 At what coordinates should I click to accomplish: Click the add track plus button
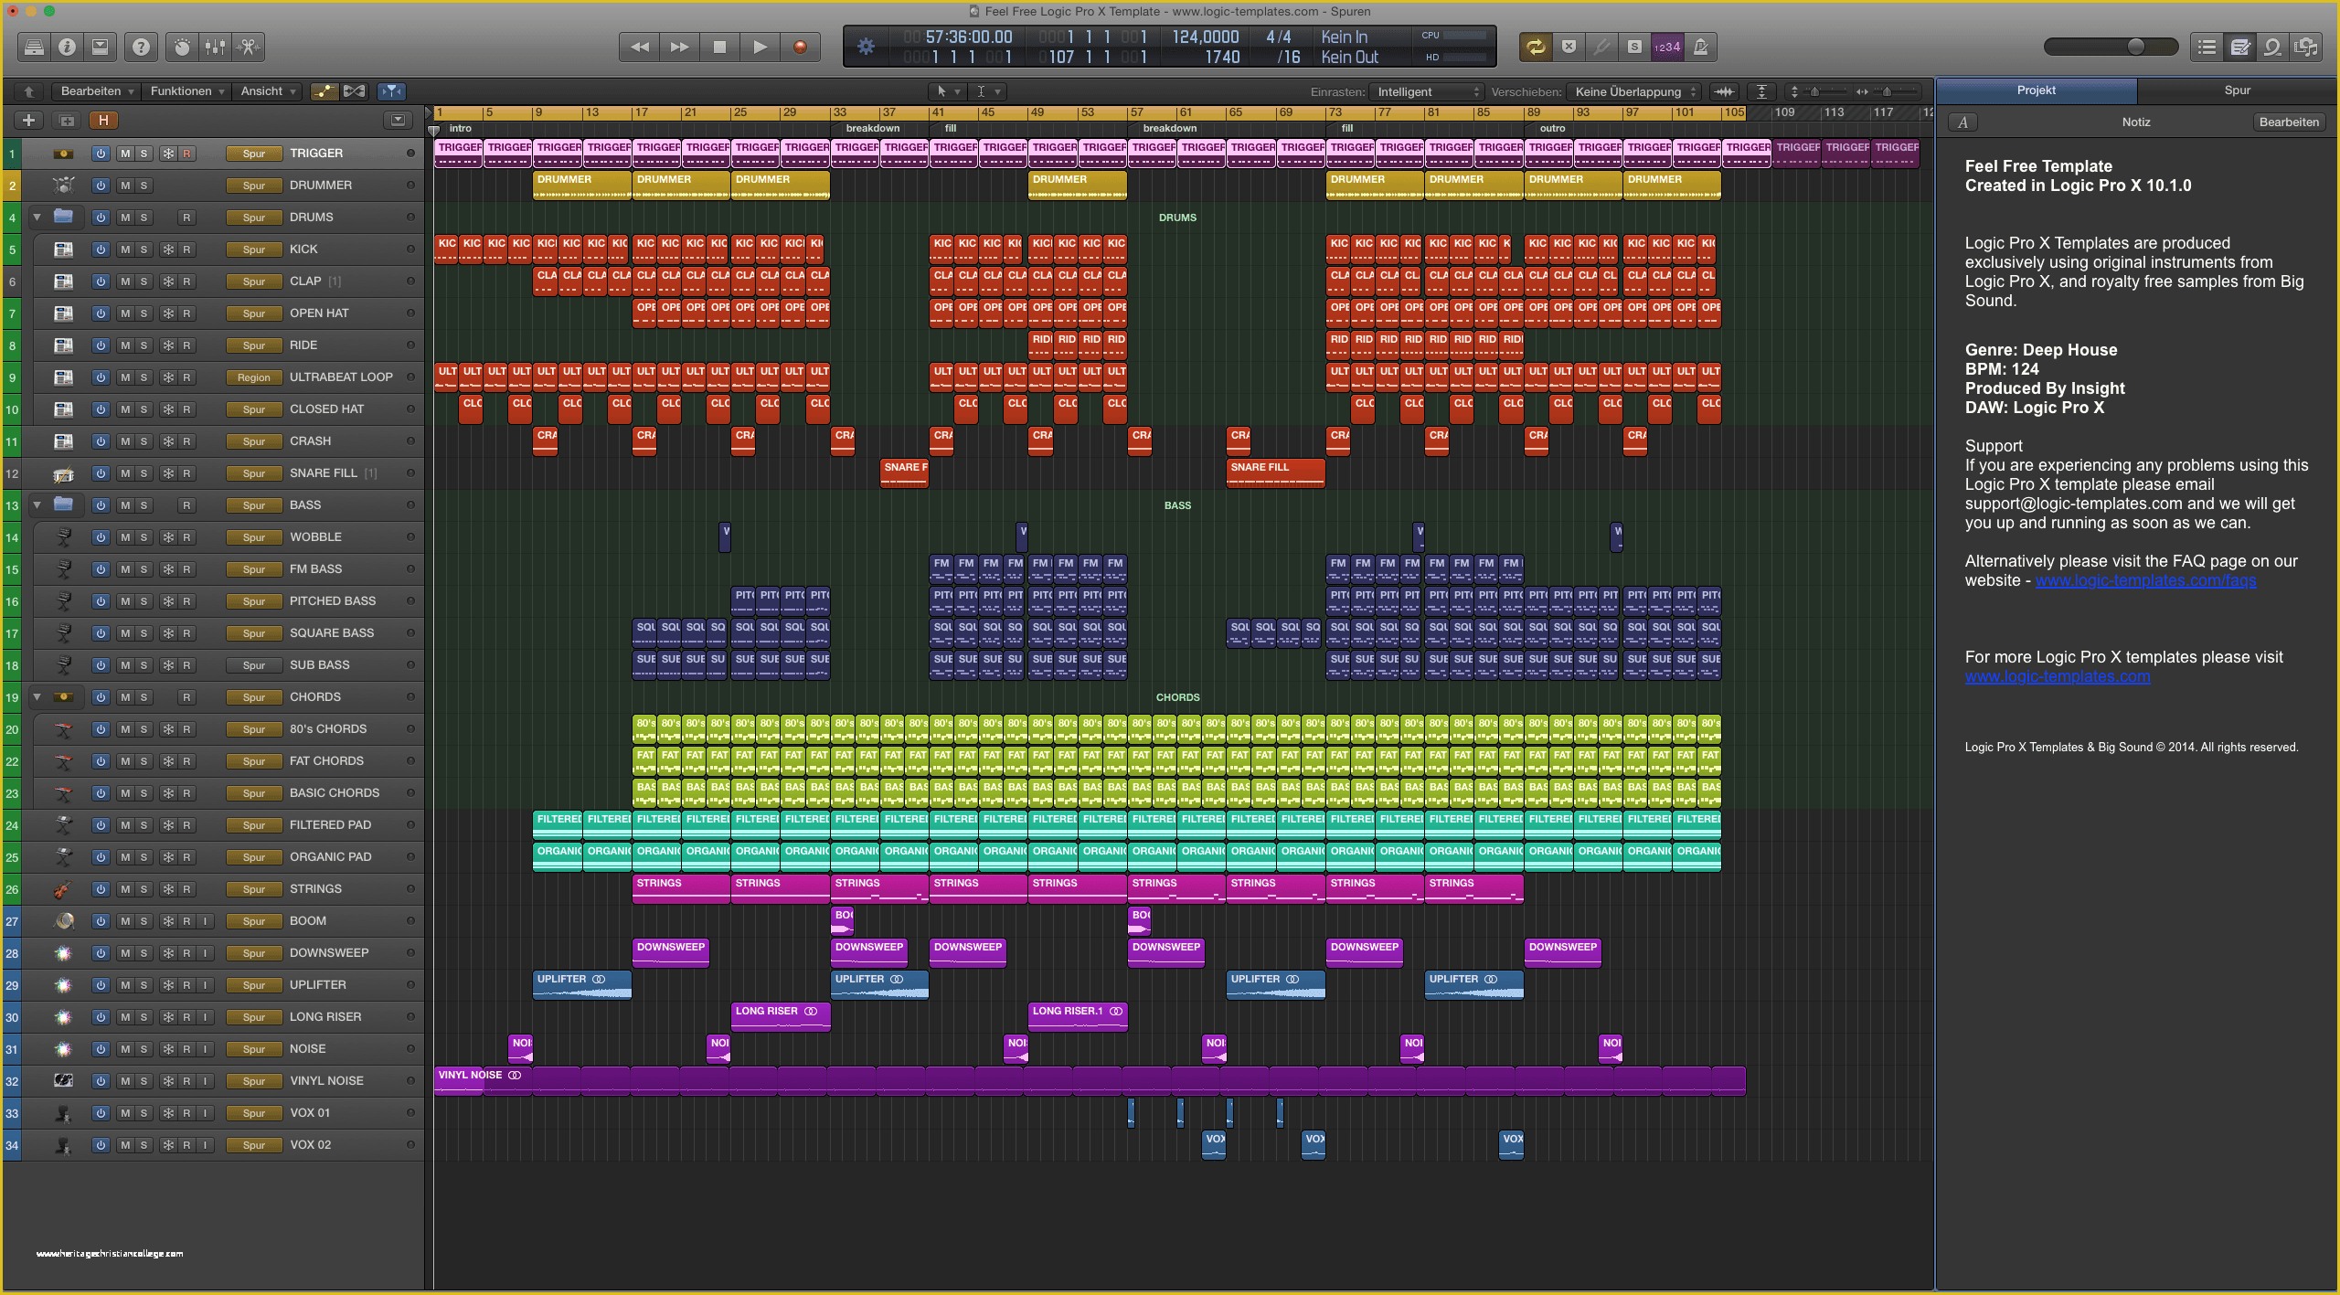(28, 120)
